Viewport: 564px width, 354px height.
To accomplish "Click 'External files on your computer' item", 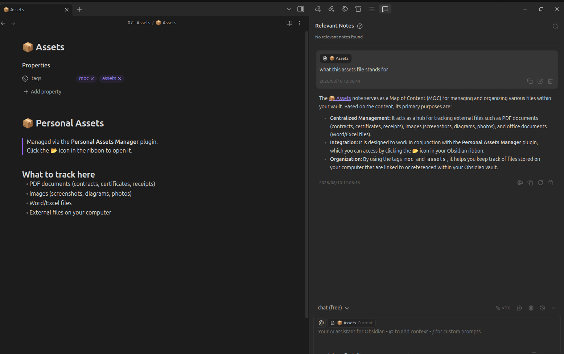I will tap(70, 212).
